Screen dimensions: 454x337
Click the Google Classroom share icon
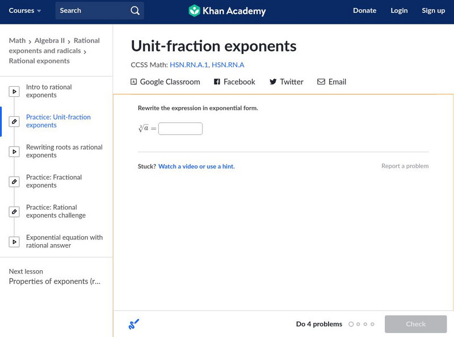click(134, 82)
